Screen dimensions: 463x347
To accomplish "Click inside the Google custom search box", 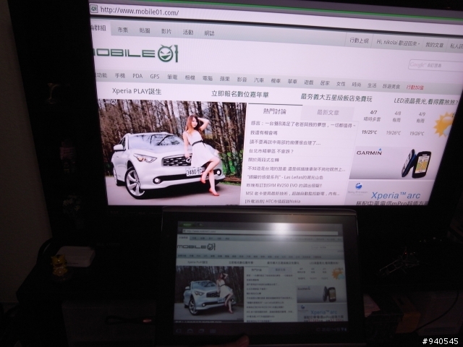I will click(x=436, y=66).
